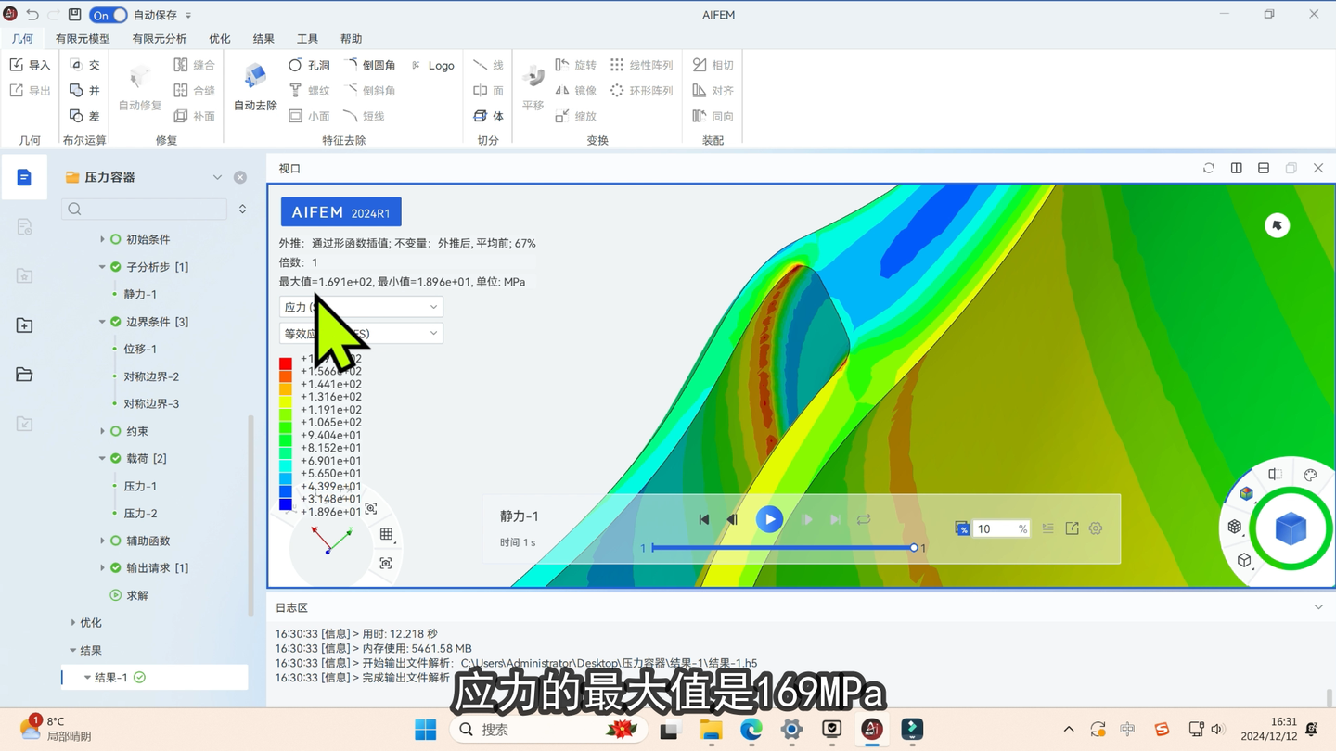Image resolution: width=1336 pixels, height=751 pixels.
Task: Switch to the 有限元分析 ribbon tab
Action: 160,39
